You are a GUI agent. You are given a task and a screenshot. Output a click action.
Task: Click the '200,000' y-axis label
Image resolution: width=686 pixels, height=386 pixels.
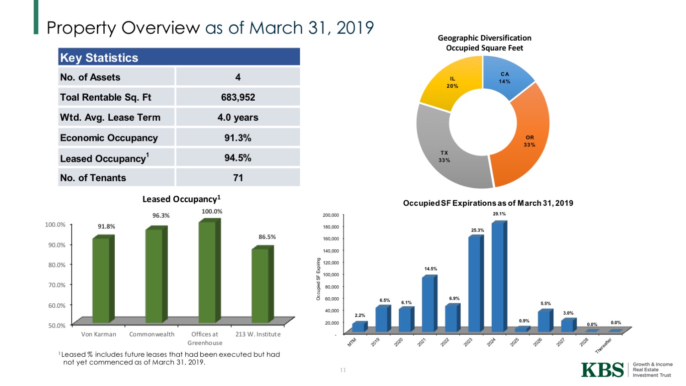(331, 215)
